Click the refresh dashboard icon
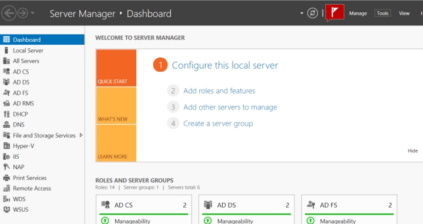 pyautogui.click(x=313, y=13)
